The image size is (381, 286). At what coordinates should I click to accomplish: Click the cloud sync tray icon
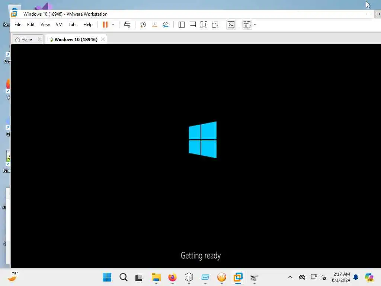click(x=302, y=277)
